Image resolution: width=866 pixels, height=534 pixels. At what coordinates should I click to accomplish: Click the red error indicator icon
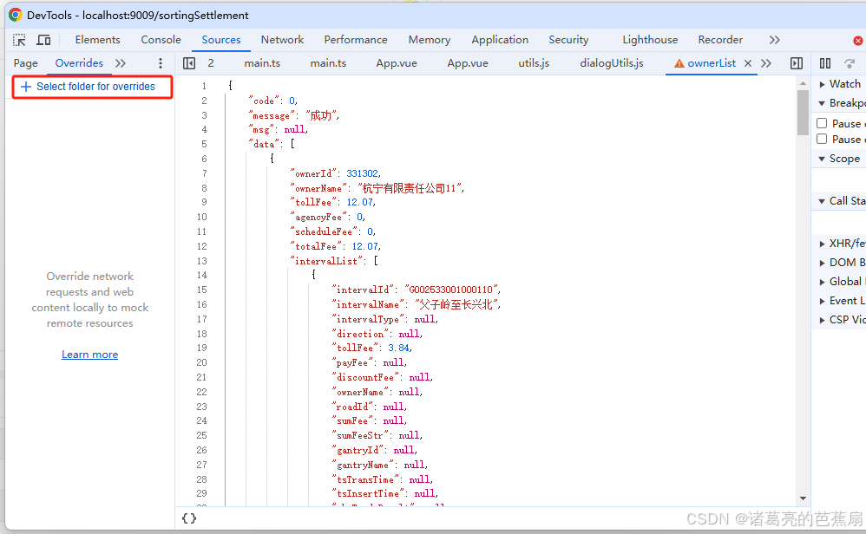857,40
